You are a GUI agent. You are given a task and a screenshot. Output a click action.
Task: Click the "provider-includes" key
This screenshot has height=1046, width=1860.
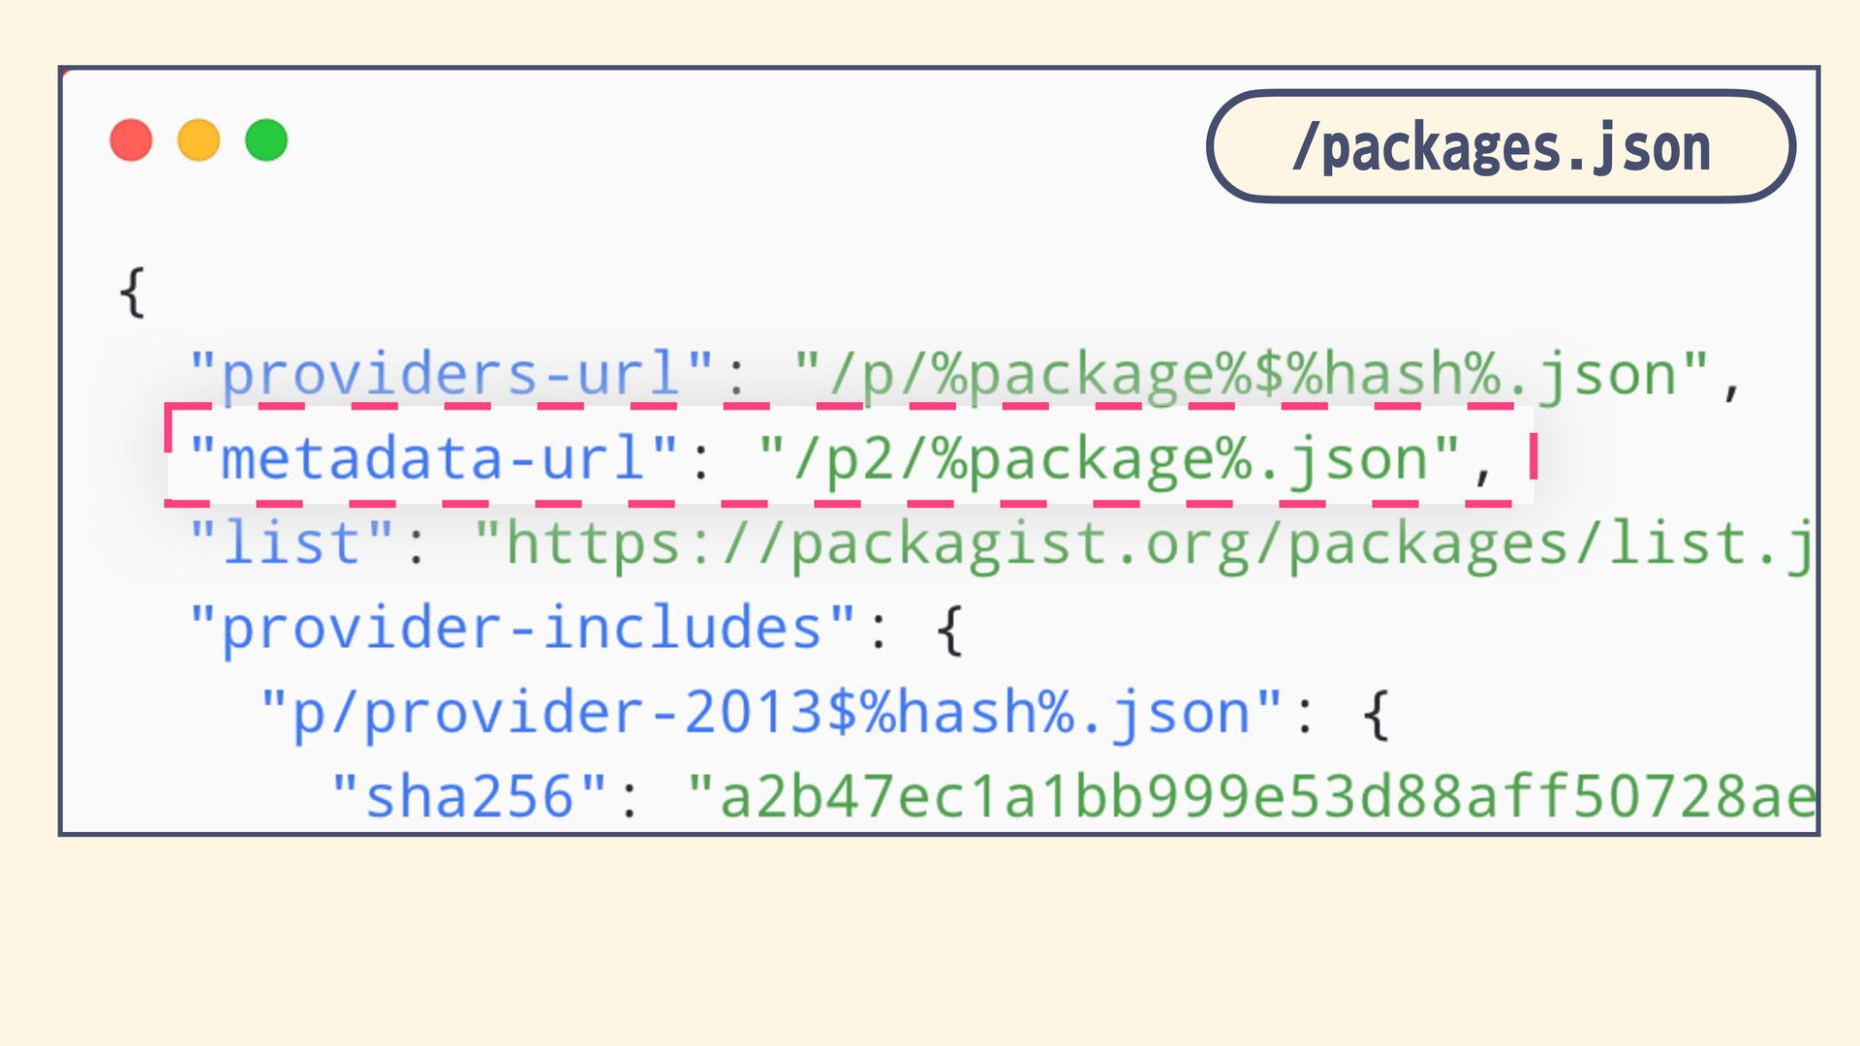coord(523,628)
